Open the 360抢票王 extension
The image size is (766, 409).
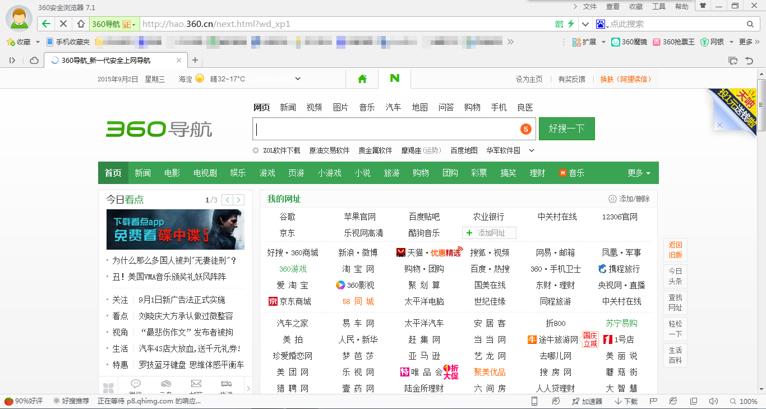(x=673, y=42)
